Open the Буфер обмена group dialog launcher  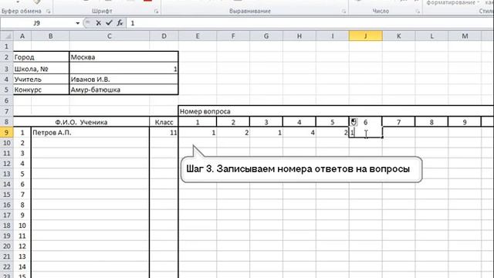coord(48,12)
